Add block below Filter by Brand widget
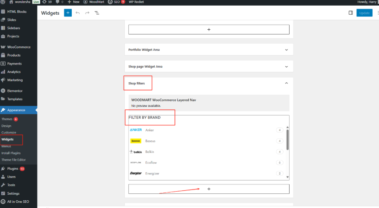 click(x=209, y=189)
